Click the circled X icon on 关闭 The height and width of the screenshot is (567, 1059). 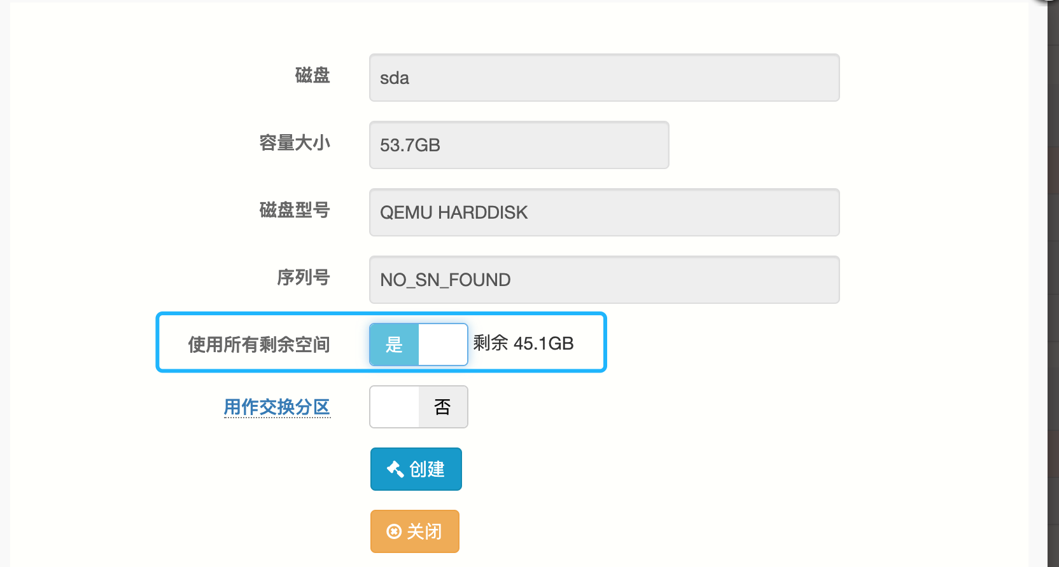point(394,531)
